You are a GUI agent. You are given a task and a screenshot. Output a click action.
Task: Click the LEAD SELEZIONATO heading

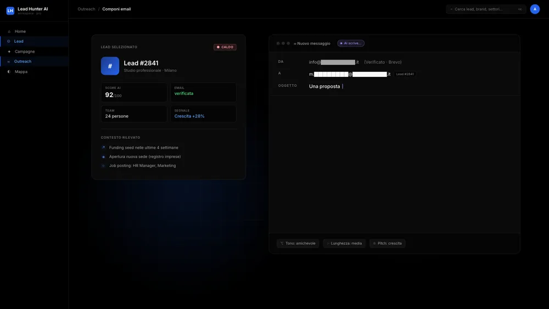click(119, 47)
